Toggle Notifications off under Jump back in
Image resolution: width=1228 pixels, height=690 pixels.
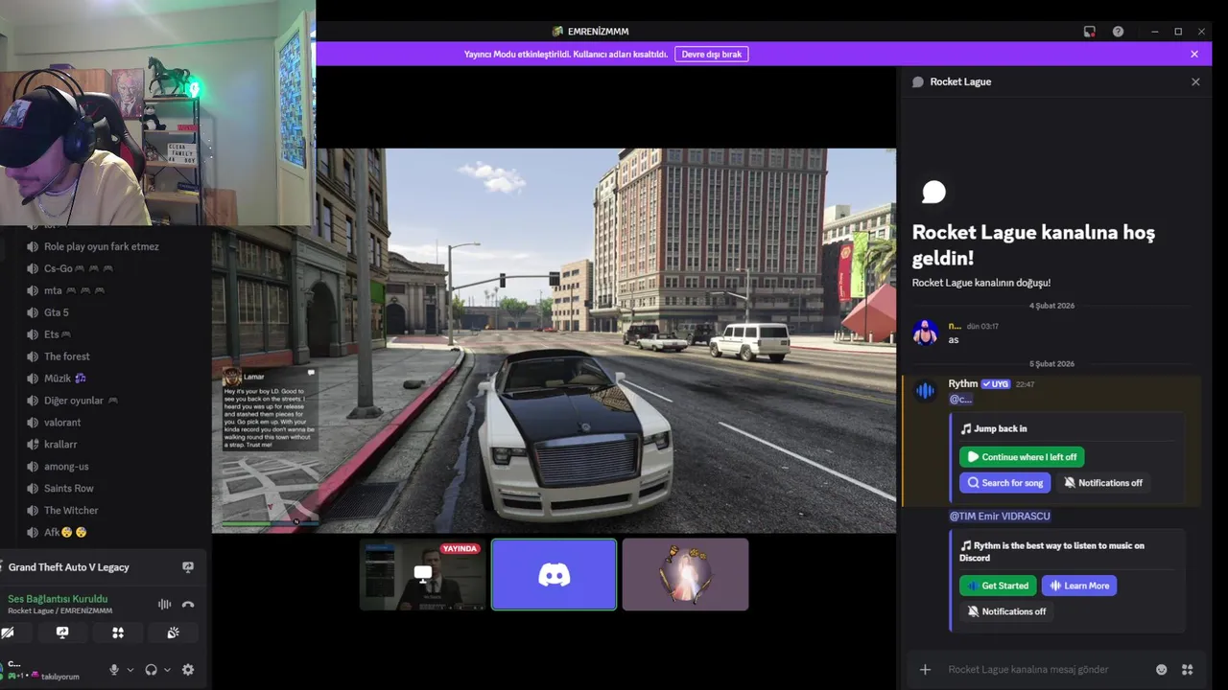tap(1103, 483)
